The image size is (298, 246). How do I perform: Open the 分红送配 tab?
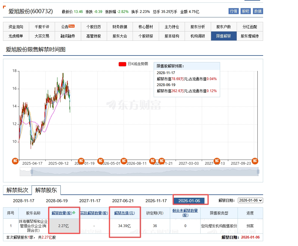(250, 27)
